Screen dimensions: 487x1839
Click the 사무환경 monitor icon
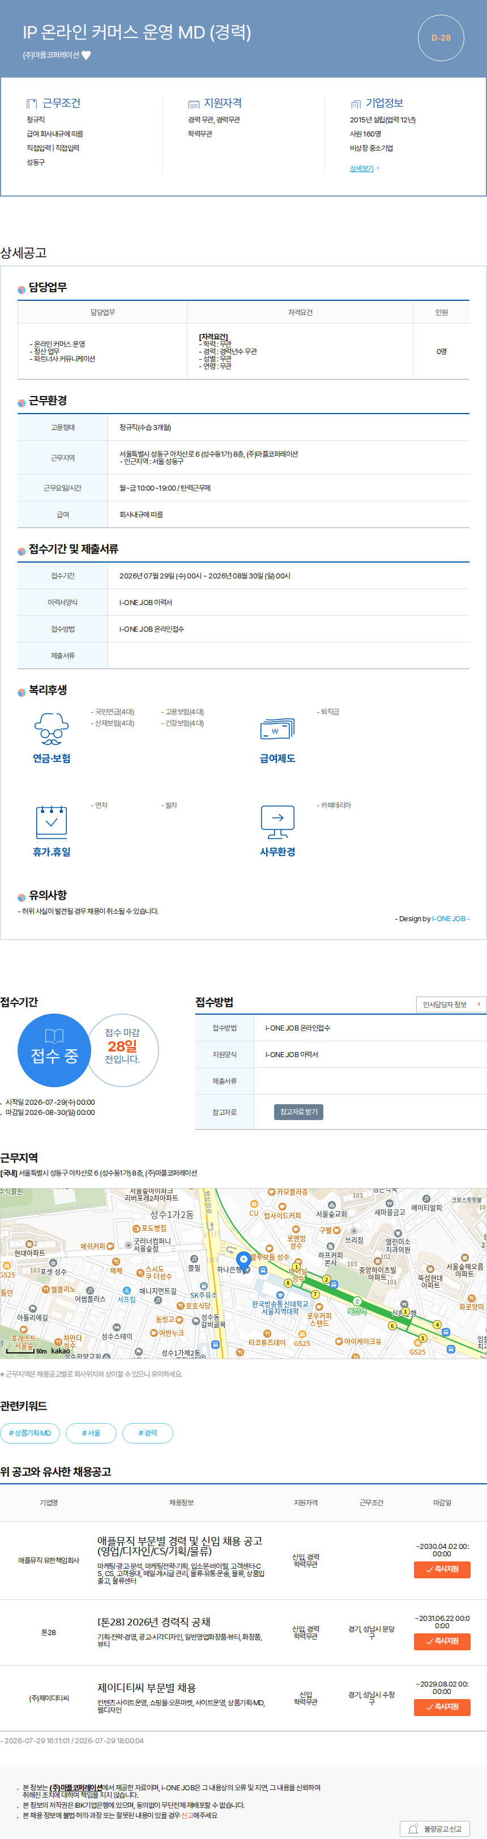click(278, 821)
